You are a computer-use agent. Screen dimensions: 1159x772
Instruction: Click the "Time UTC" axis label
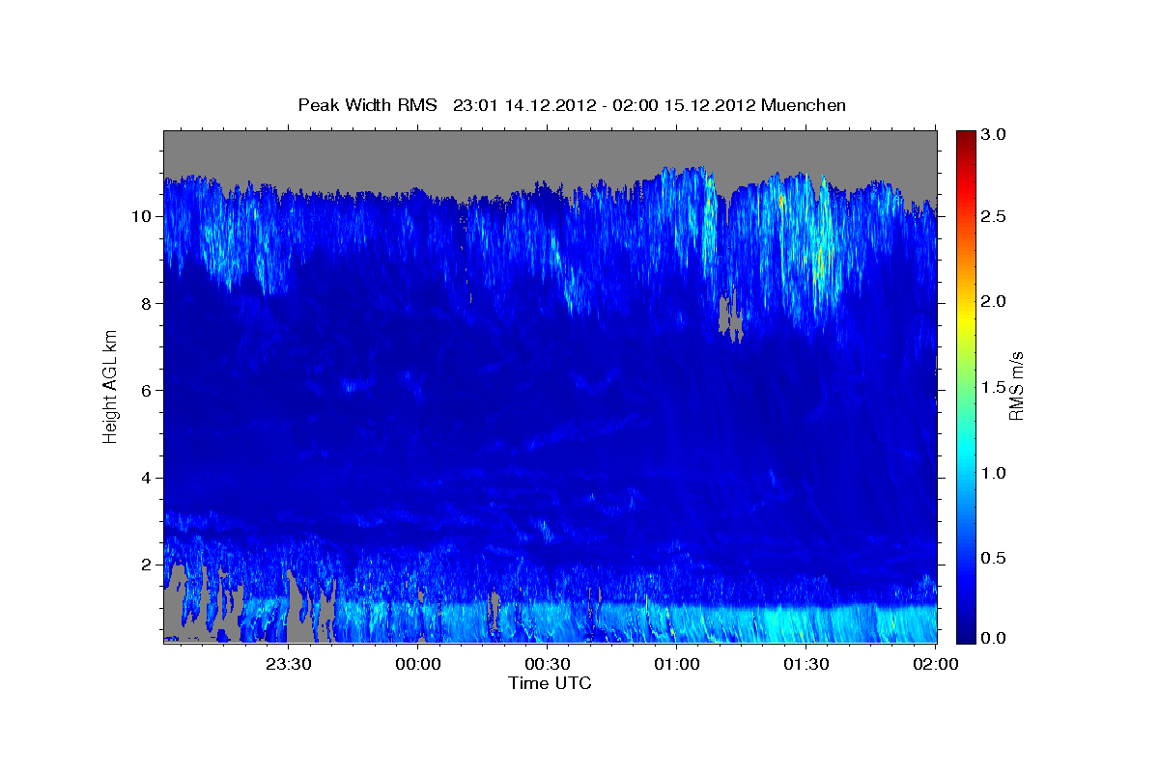pos(550,683)
